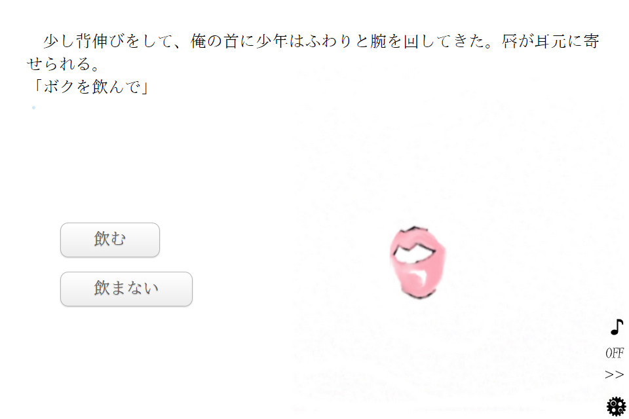Click the pink lips illustration

tap(417, 263)
